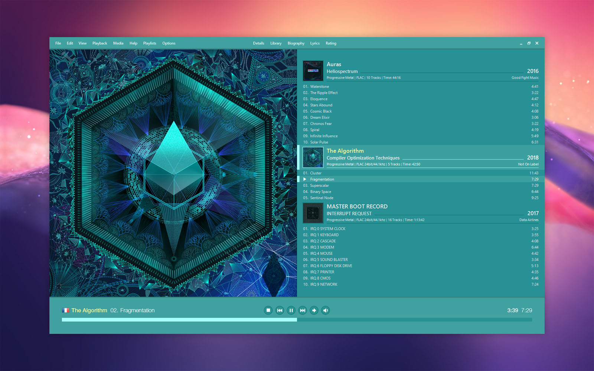Screen dimensions: 594x371
Task: Stop playback with the stop button
Action: pos(268,310)
